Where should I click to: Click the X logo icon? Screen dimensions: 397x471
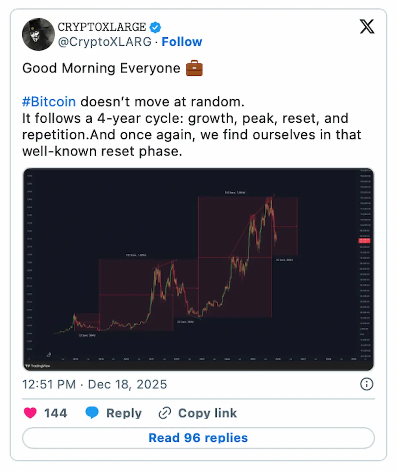[x=367, y=27]
